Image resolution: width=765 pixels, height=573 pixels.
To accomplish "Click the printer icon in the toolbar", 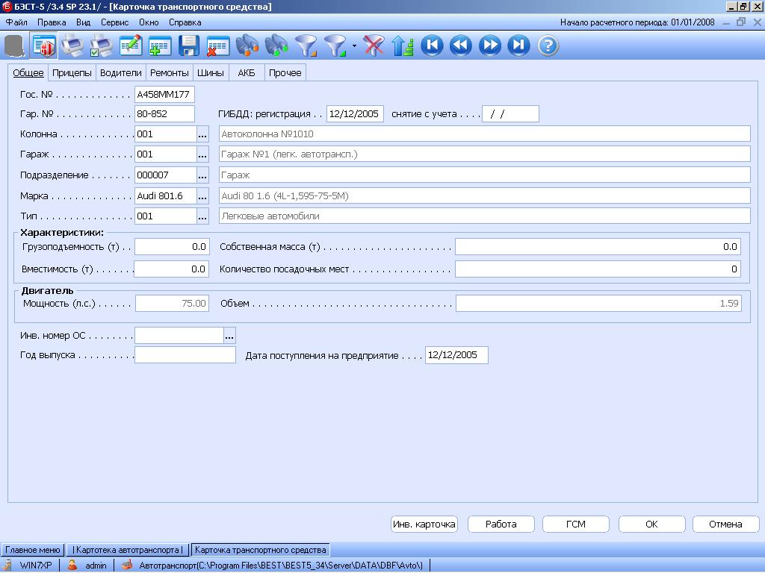I will point(72,46).
